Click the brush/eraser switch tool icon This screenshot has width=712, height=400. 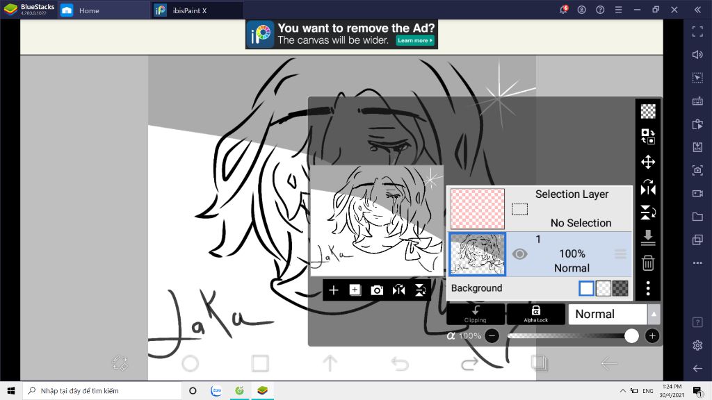pos(120,362)
